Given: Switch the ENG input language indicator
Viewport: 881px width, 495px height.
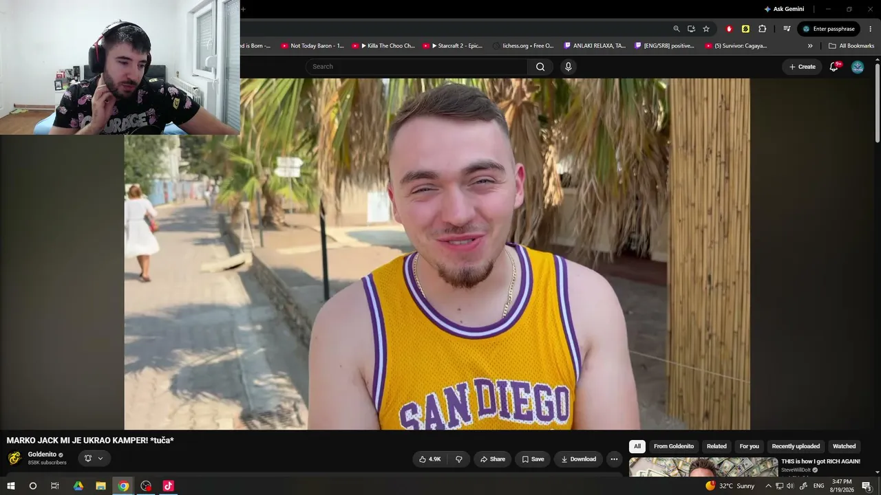Looking at the screenshot, I should click(x=818, y=486).
